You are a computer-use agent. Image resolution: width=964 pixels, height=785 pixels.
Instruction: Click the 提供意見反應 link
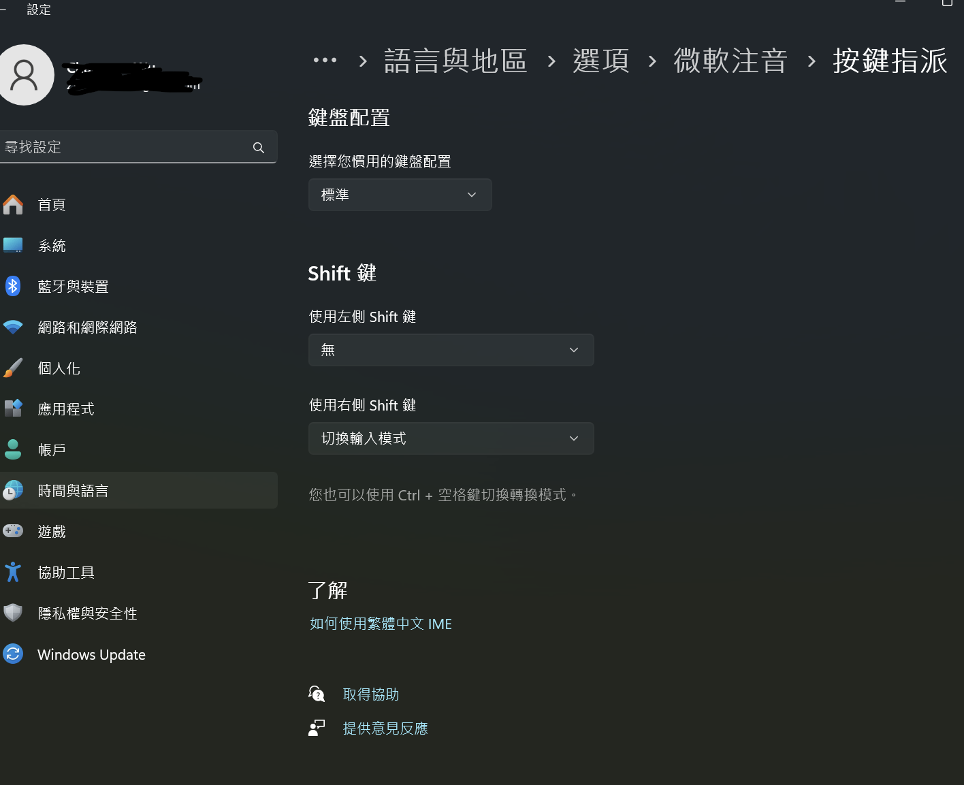(385, 728)
